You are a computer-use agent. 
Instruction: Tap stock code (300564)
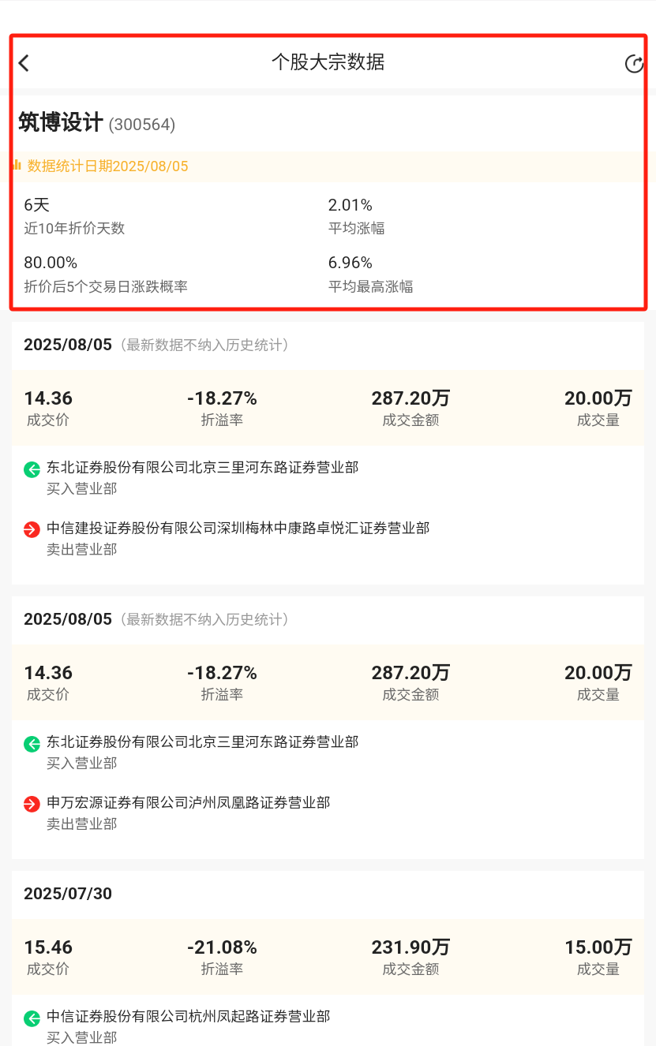coord(142,125)
